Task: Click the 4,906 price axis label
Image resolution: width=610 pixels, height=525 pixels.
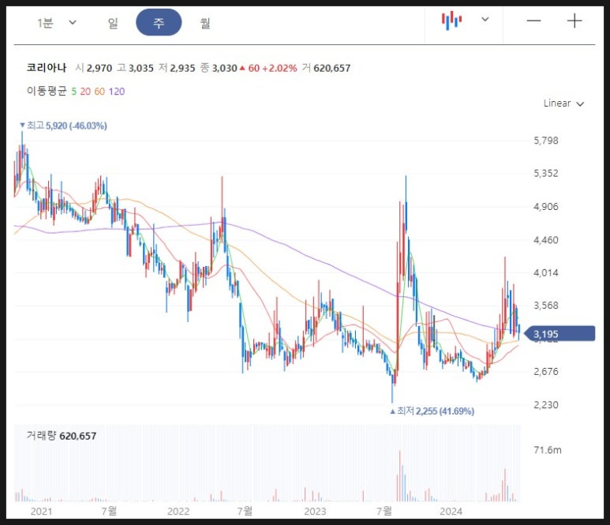Action: point(546,207)
